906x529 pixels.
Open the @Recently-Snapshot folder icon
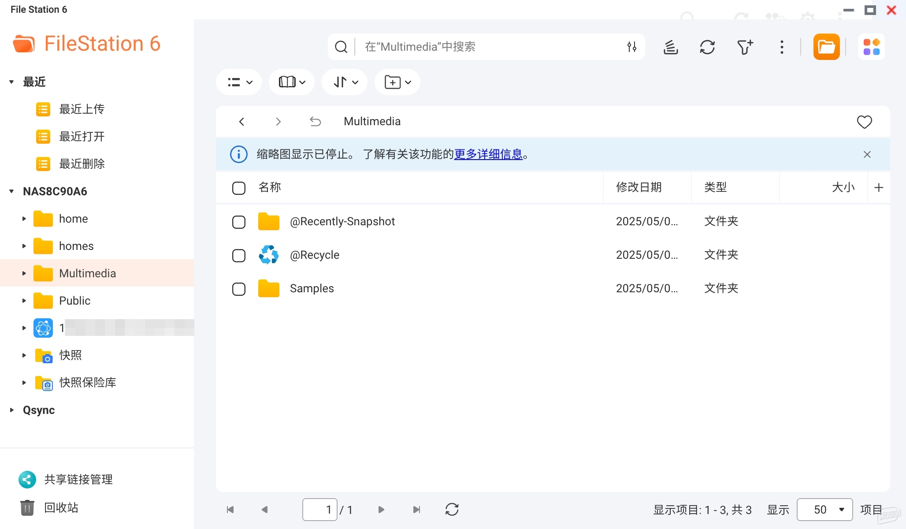(x=269, y=221)
